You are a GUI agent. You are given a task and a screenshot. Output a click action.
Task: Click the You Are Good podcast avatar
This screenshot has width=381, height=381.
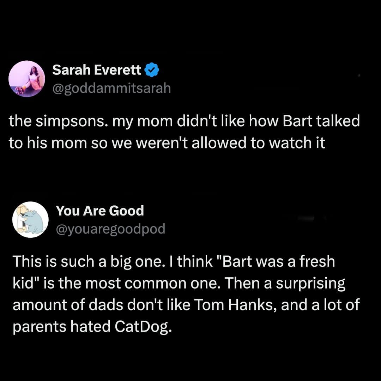tap(30, 219)
